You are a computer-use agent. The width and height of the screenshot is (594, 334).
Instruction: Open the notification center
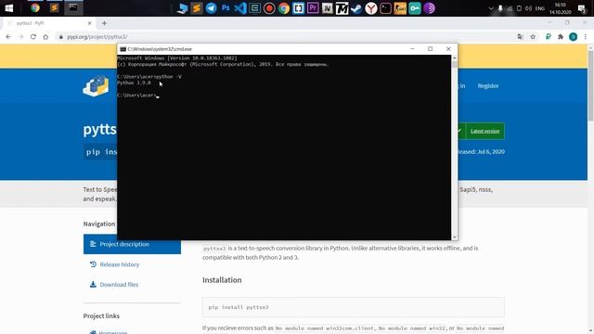pos(582,8)
